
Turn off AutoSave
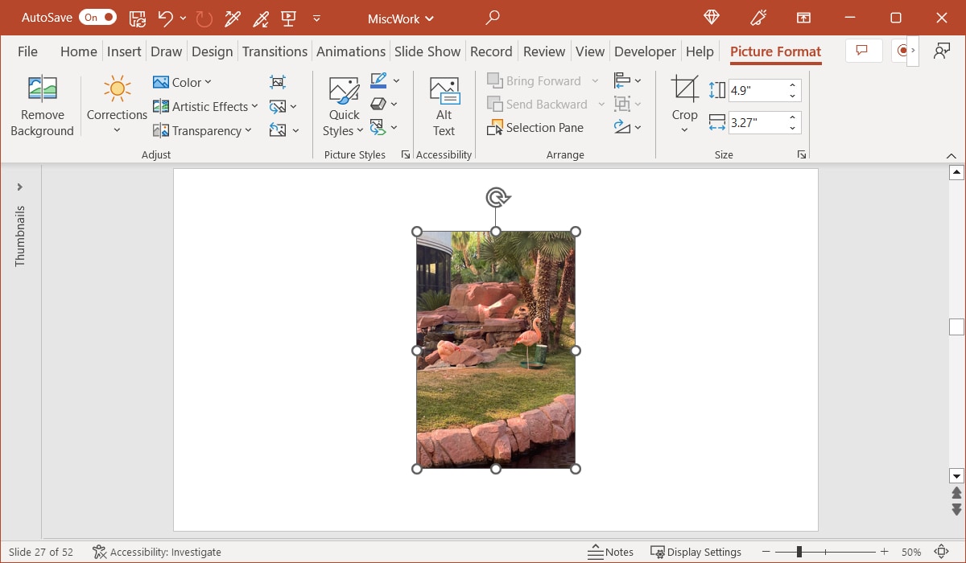tap(97, 16)
